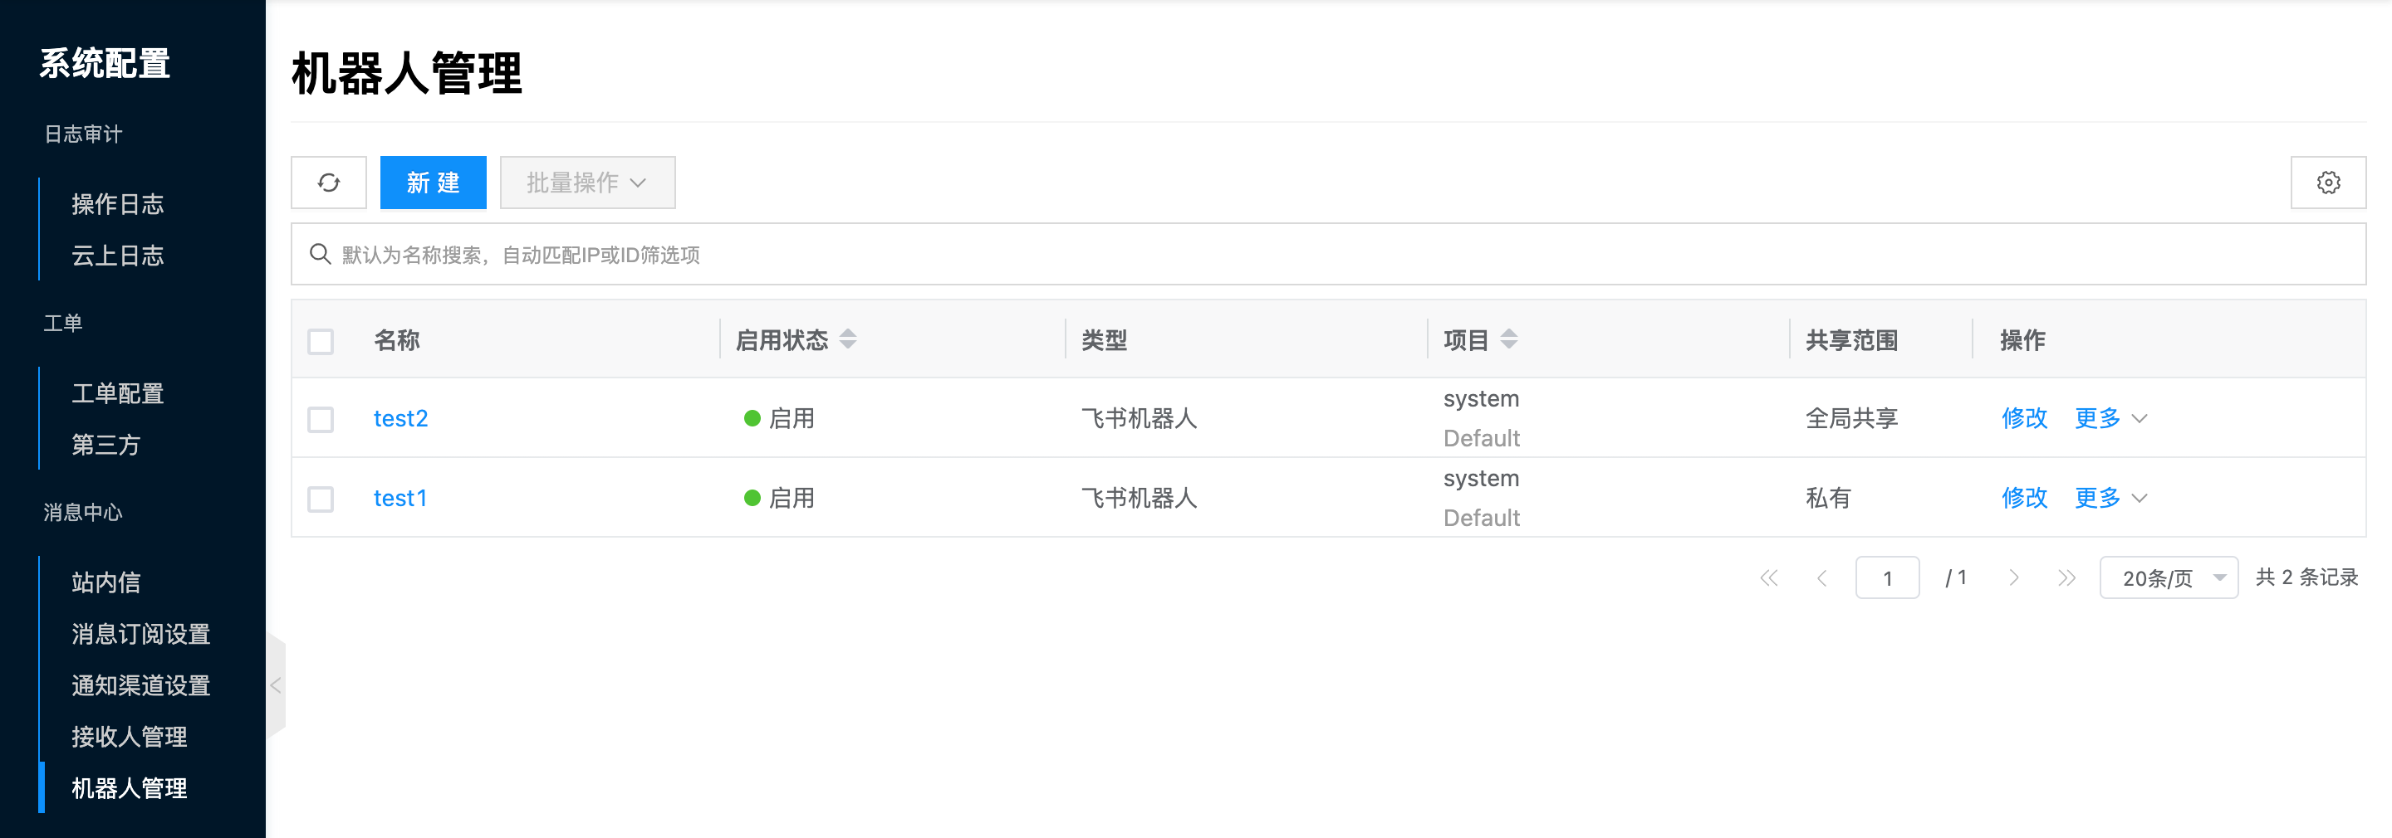Click 修改 link for test1
This screenshot has height=838, width=2392.
[2023, 499]
